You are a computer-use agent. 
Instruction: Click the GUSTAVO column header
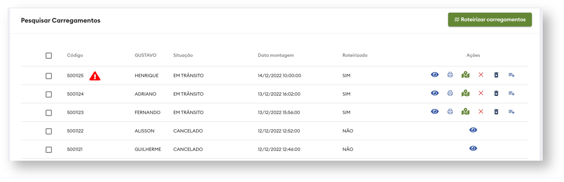(146, 55)
